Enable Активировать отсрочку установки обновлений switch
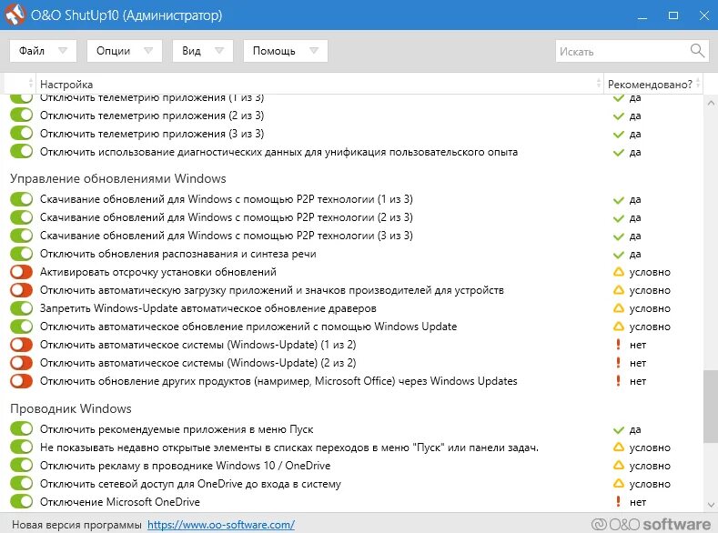Screen dimensions: 718x533 21,272
